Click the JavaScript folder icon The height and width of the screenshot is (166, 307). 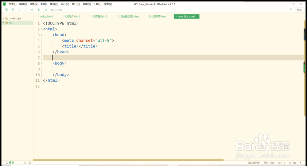7,18
